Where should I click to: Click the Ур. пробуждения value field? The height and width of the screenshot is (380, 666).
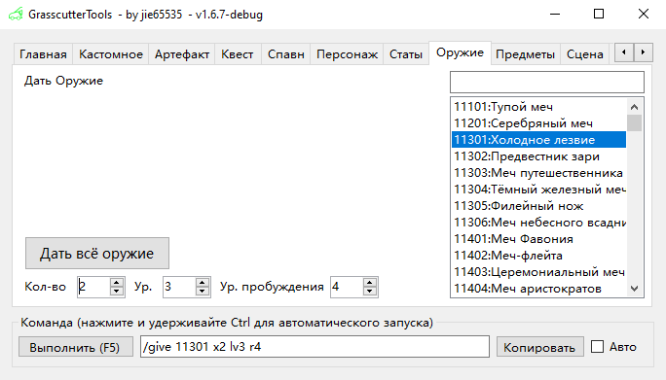[x=347, y=287]
